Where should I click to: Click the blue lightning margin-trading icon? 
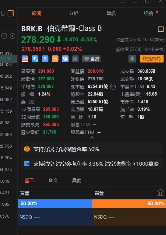click(35, 59)
